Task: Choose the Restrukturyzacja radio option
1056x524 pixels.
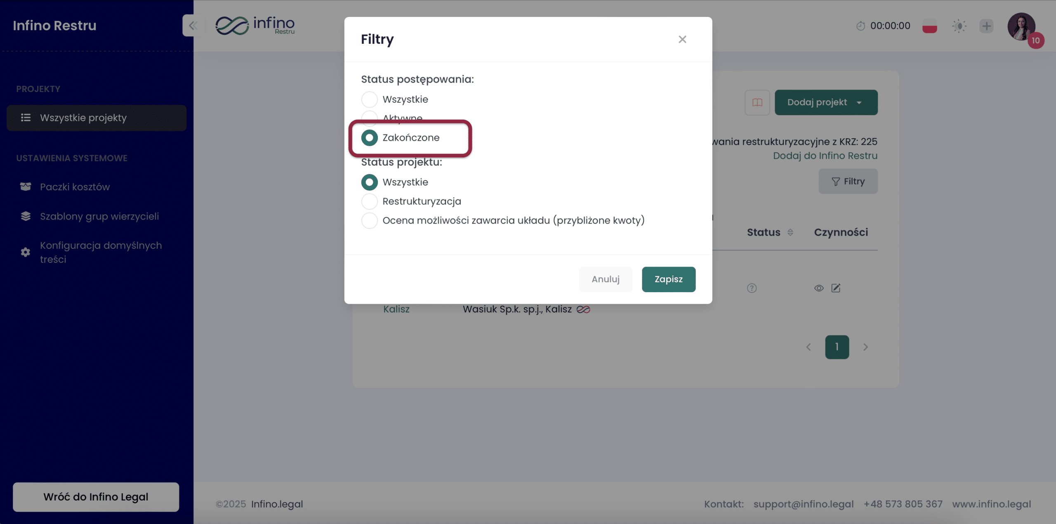Action: tap(369, 201)
